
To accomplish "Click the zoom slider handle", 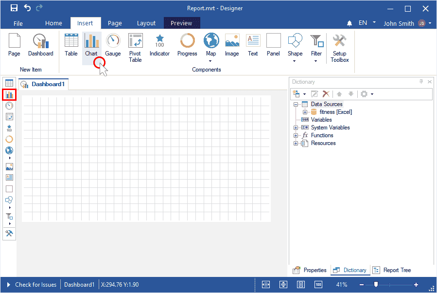I will 376,284.
